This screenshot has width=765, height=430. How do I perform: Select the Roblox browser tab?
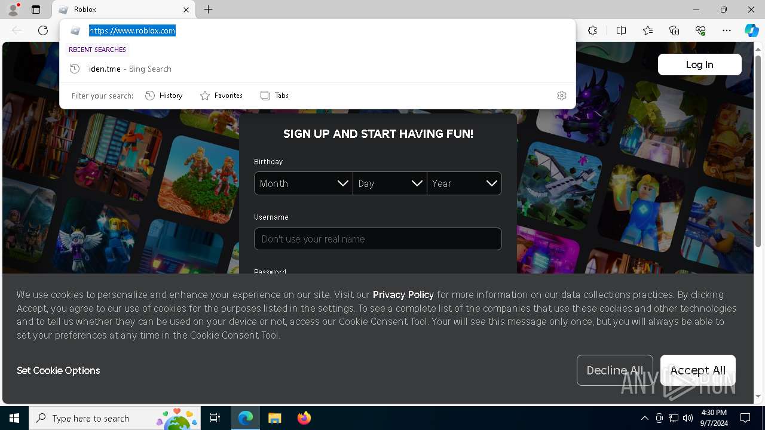pos(124,10)
